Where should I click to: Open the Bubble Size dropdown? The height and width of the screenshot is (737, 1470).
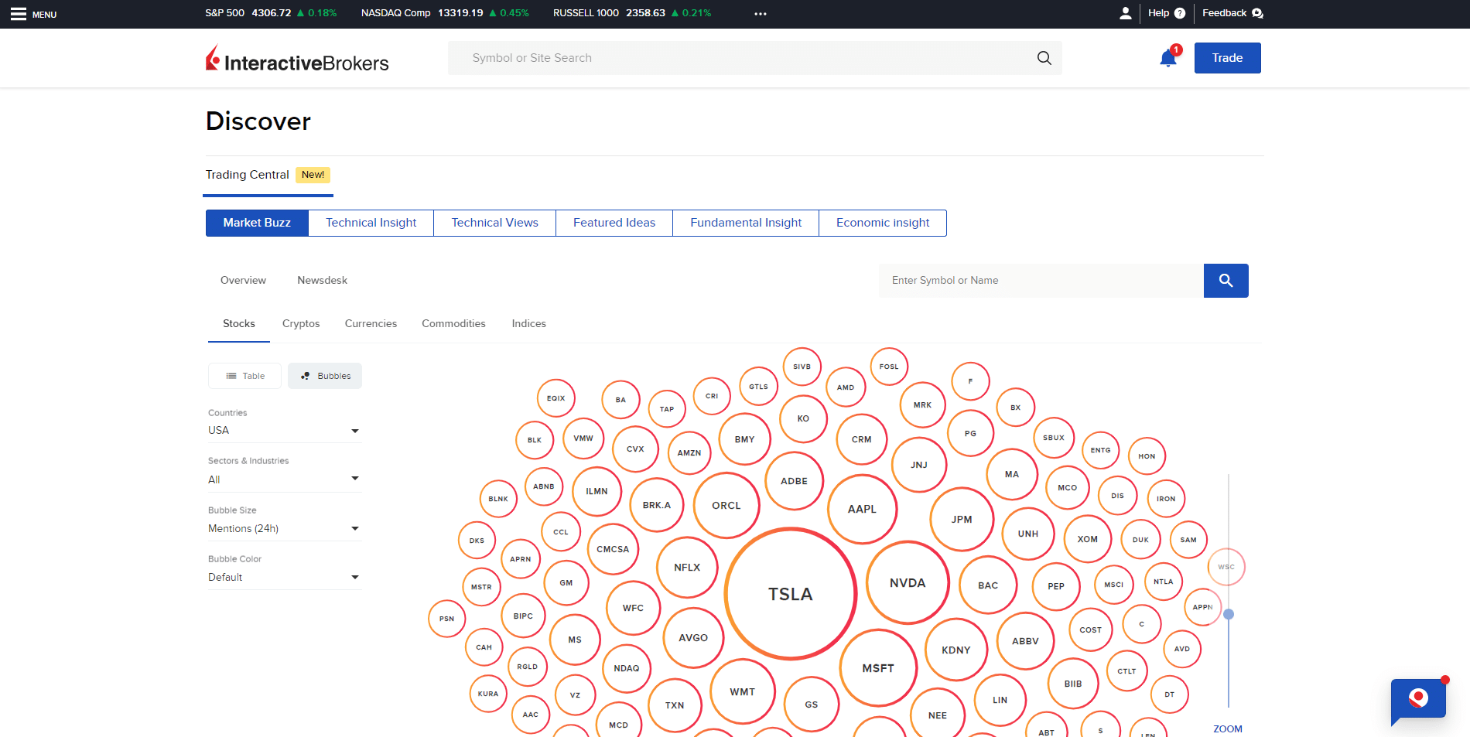284,528
